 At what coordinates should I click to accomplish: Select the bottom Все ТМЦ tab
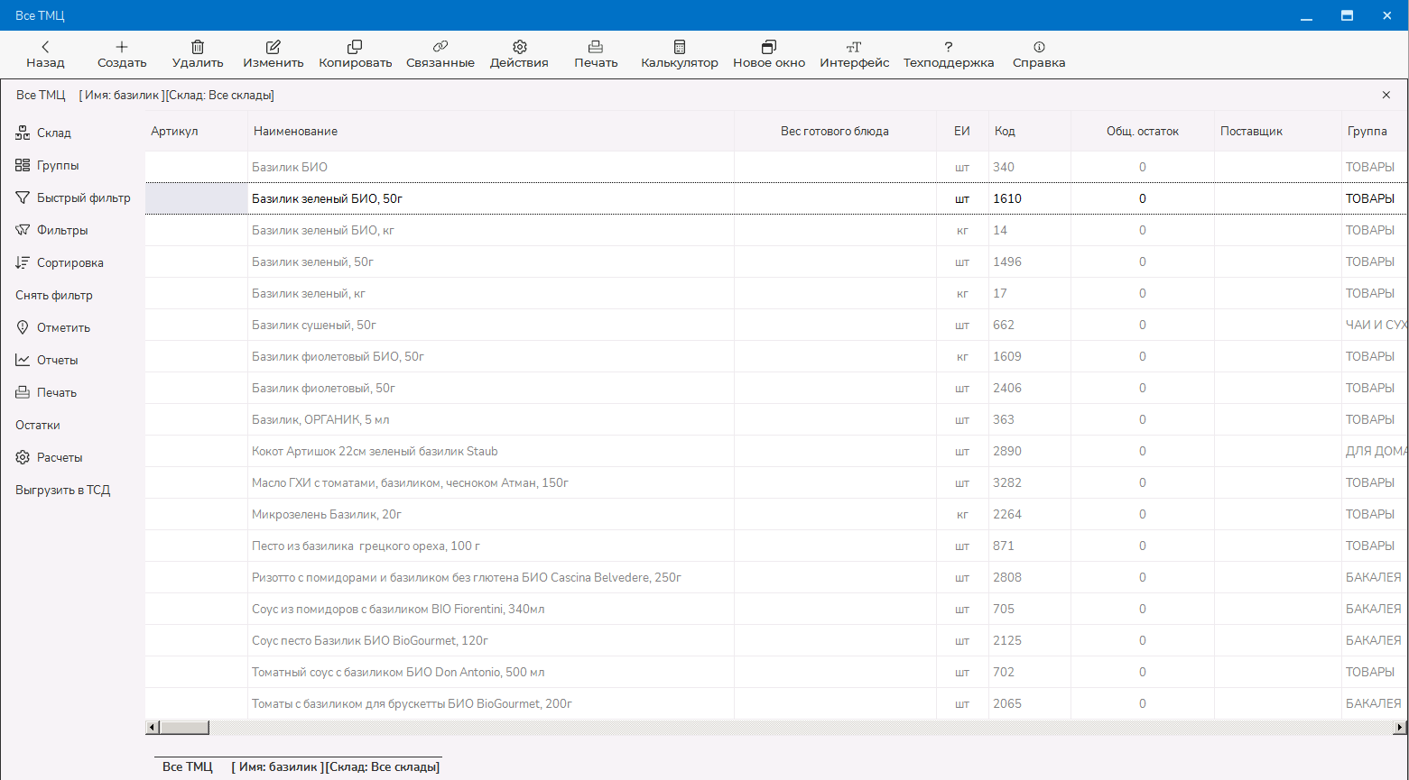[299, 766]
